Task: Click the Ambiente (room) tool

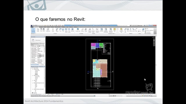Action: pos(101,30)
